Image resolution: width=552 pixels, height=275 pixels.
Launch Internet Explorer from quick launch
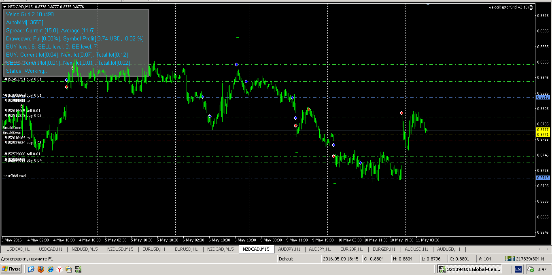click(51, 269)
